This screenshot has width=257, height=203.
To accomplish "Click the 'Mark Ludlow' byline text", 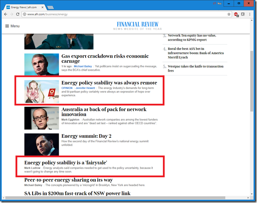I will click(x=32, y=168).
